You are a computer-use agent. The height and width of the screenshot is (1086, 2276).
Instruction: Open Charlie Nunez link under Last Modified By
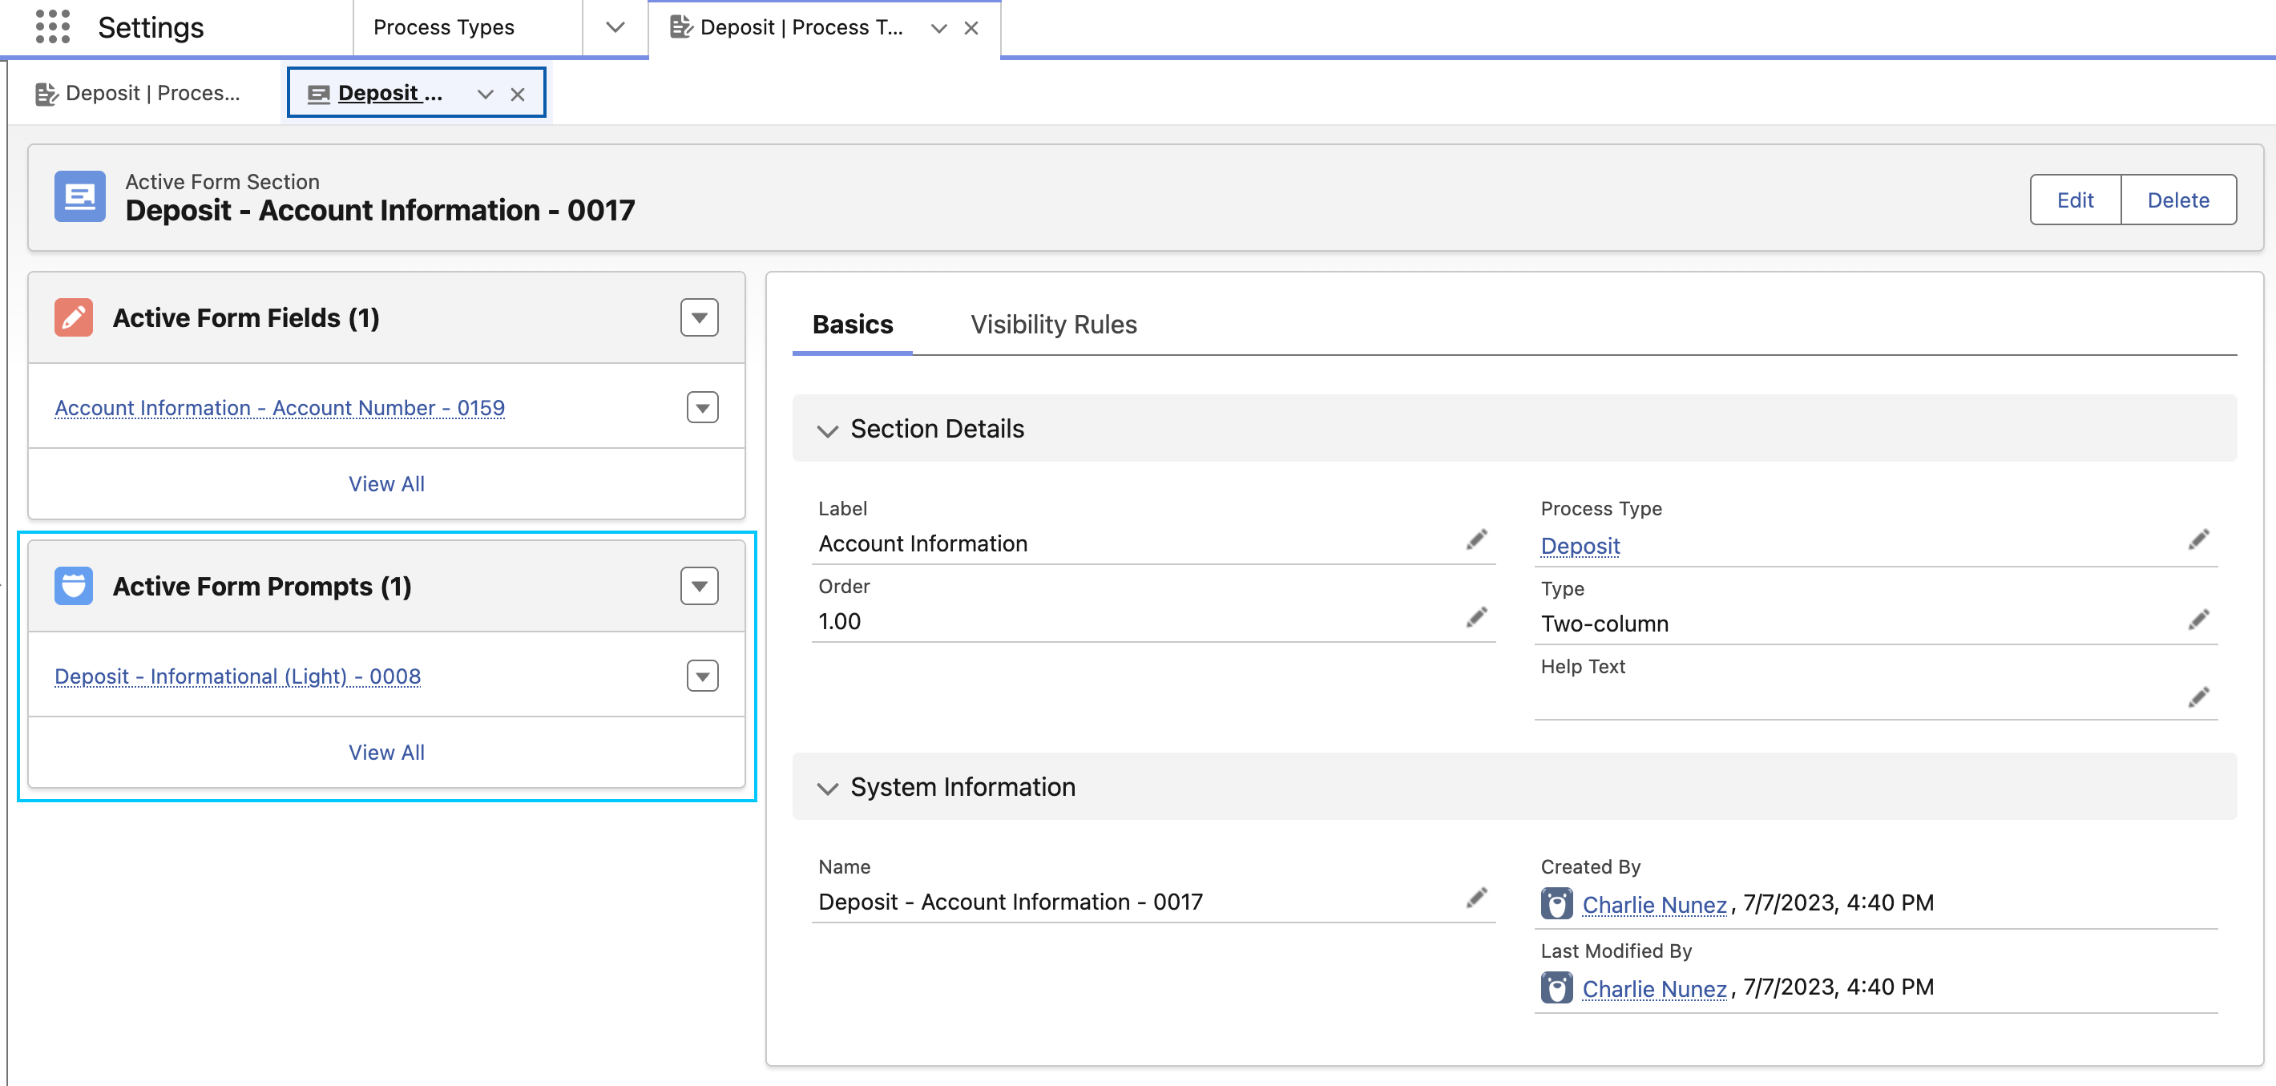tap(1654, 988)
